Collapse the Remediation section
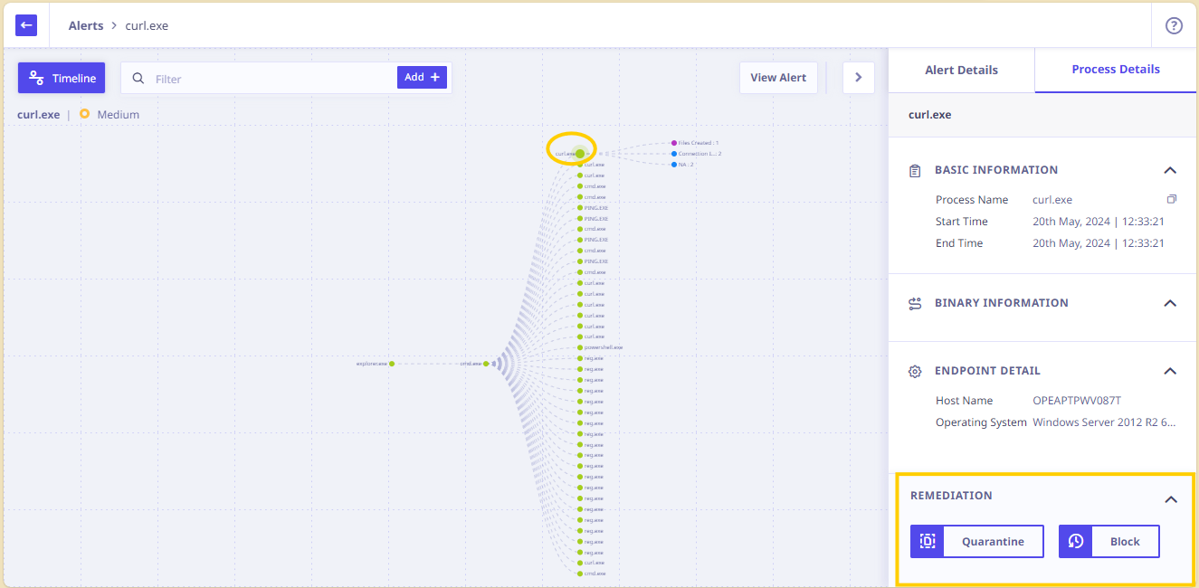1199x588 pixels. (1171, 499)
